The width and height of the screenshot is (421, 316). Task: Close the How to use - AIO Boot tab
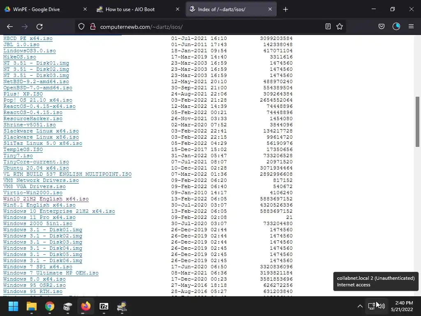pos(178,9)
